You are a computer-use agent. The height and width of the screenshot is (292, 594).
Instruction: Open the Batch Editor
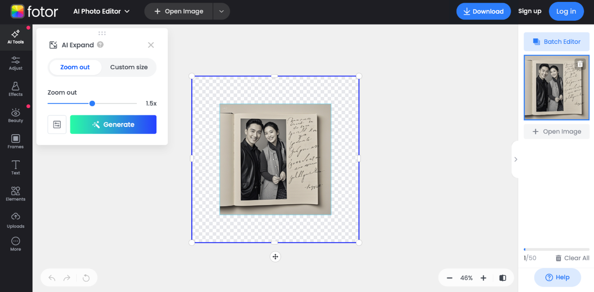[x=557, y=42]
